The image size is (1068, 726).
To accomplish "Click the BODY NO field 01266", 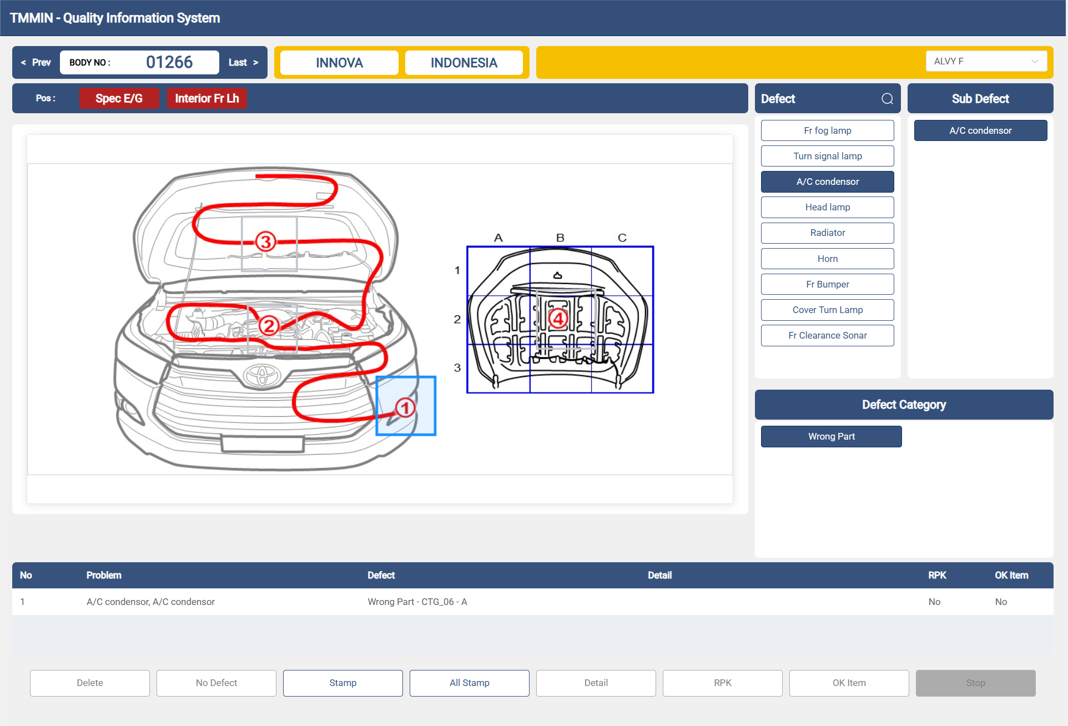I will (x=139, y=62).
